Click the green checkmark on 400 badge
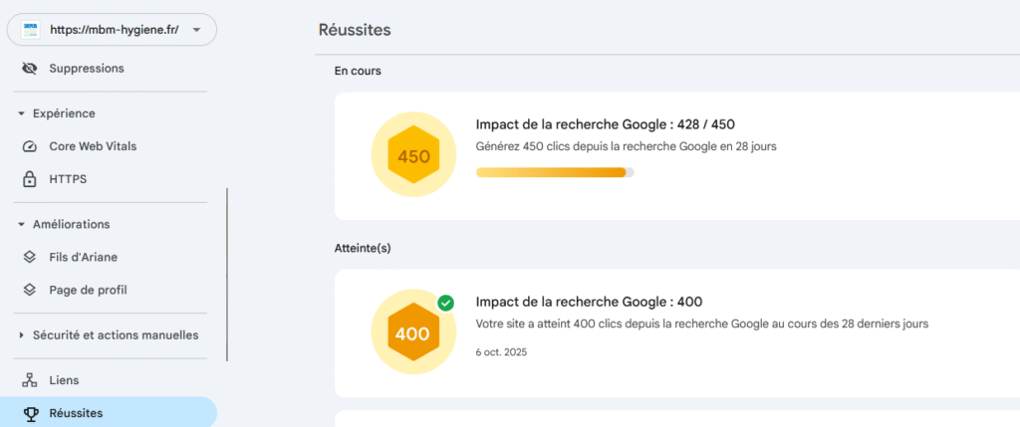This screenshot has width=1020, height=427. pos(445,303)
